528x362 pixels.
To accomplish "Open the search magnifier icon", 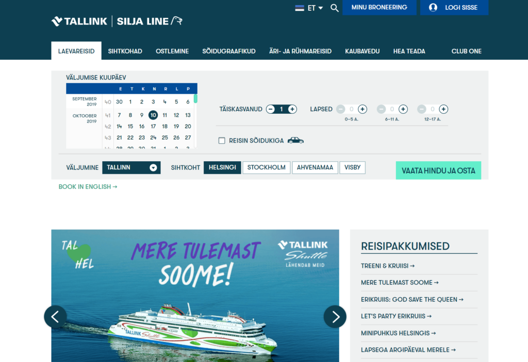I will (334, 8).
